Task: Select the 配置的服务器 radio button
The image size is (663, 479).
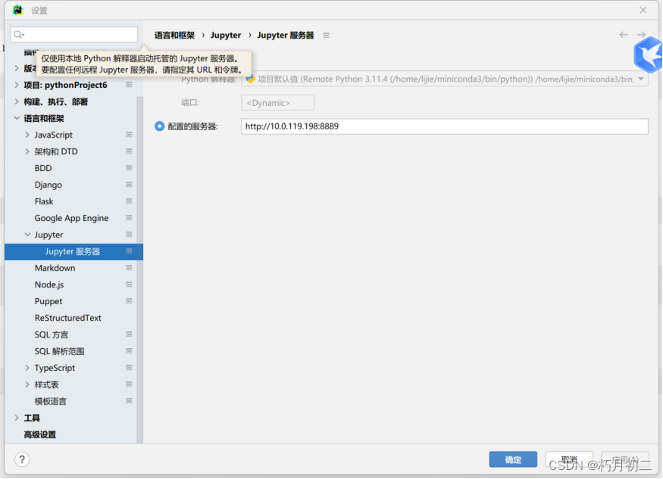Action: tap(159, 126)
